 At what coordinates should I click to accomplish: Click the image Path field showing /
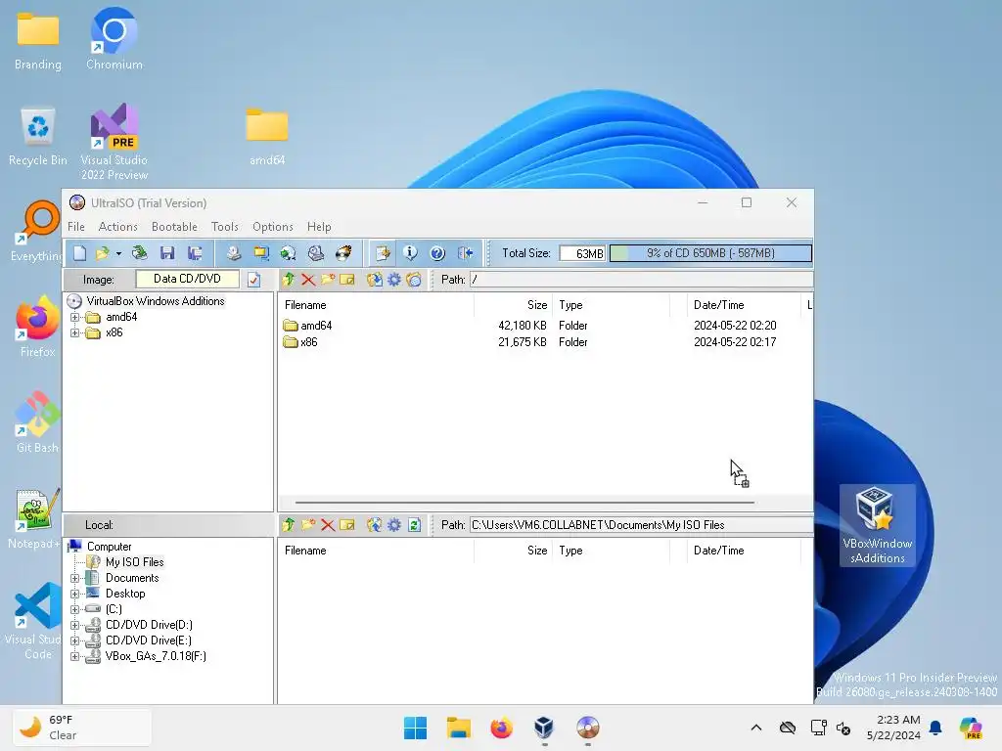642,280
